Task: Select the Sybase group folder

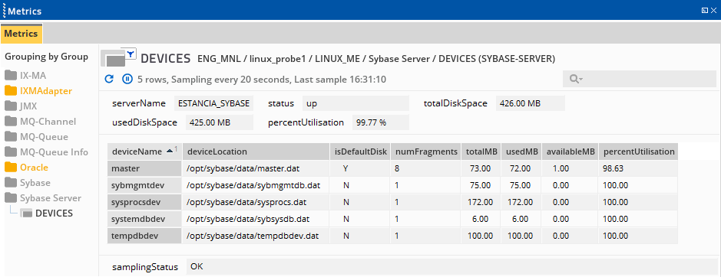Action: pyautogui.click(x=35, y=183)
